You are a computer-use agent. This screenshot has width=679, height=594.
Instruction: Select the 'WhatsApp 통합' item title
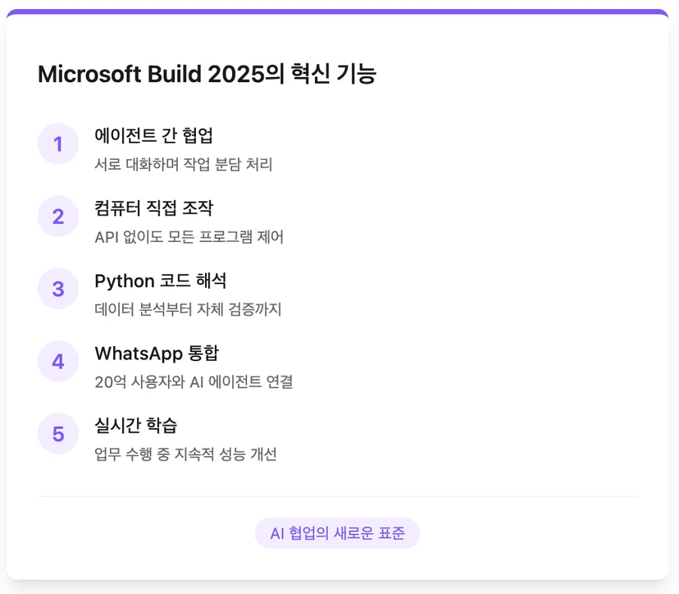(x=157, y=353)
